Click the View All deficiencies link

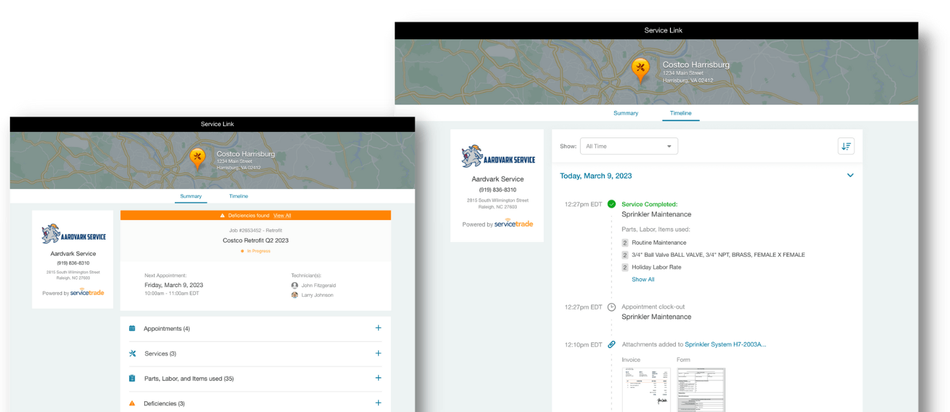coord(282,216)
